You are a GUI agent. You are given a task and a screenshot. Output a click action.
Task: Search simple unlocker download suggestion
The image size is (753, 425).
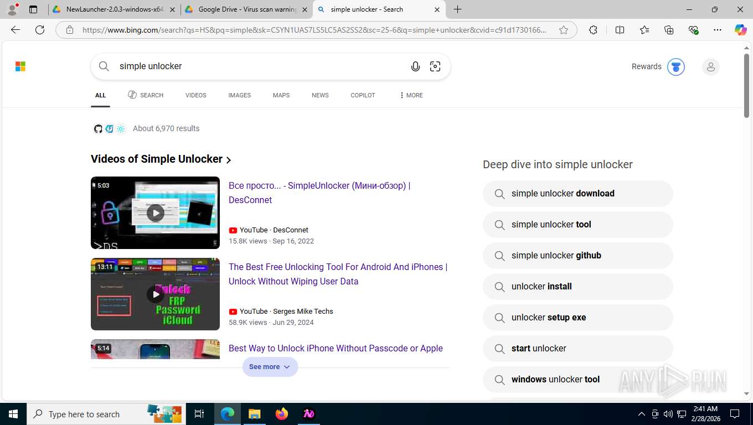[x=577, y=194]
